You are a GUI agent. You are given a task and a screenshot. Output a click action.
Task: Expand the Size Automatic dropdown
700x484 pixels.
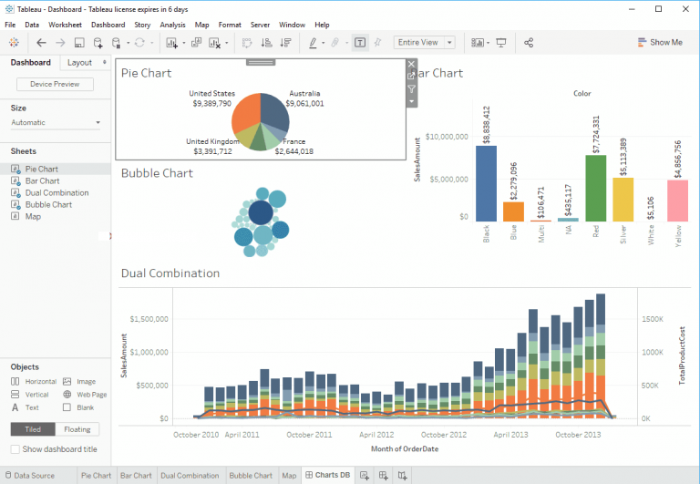tap(55, 122)
